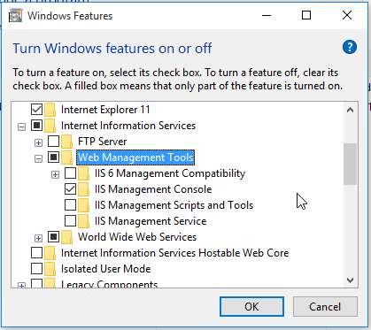Check the Legacy Components checkbox
This screenshot has width=371, height=330.
[x=36, y=283]
